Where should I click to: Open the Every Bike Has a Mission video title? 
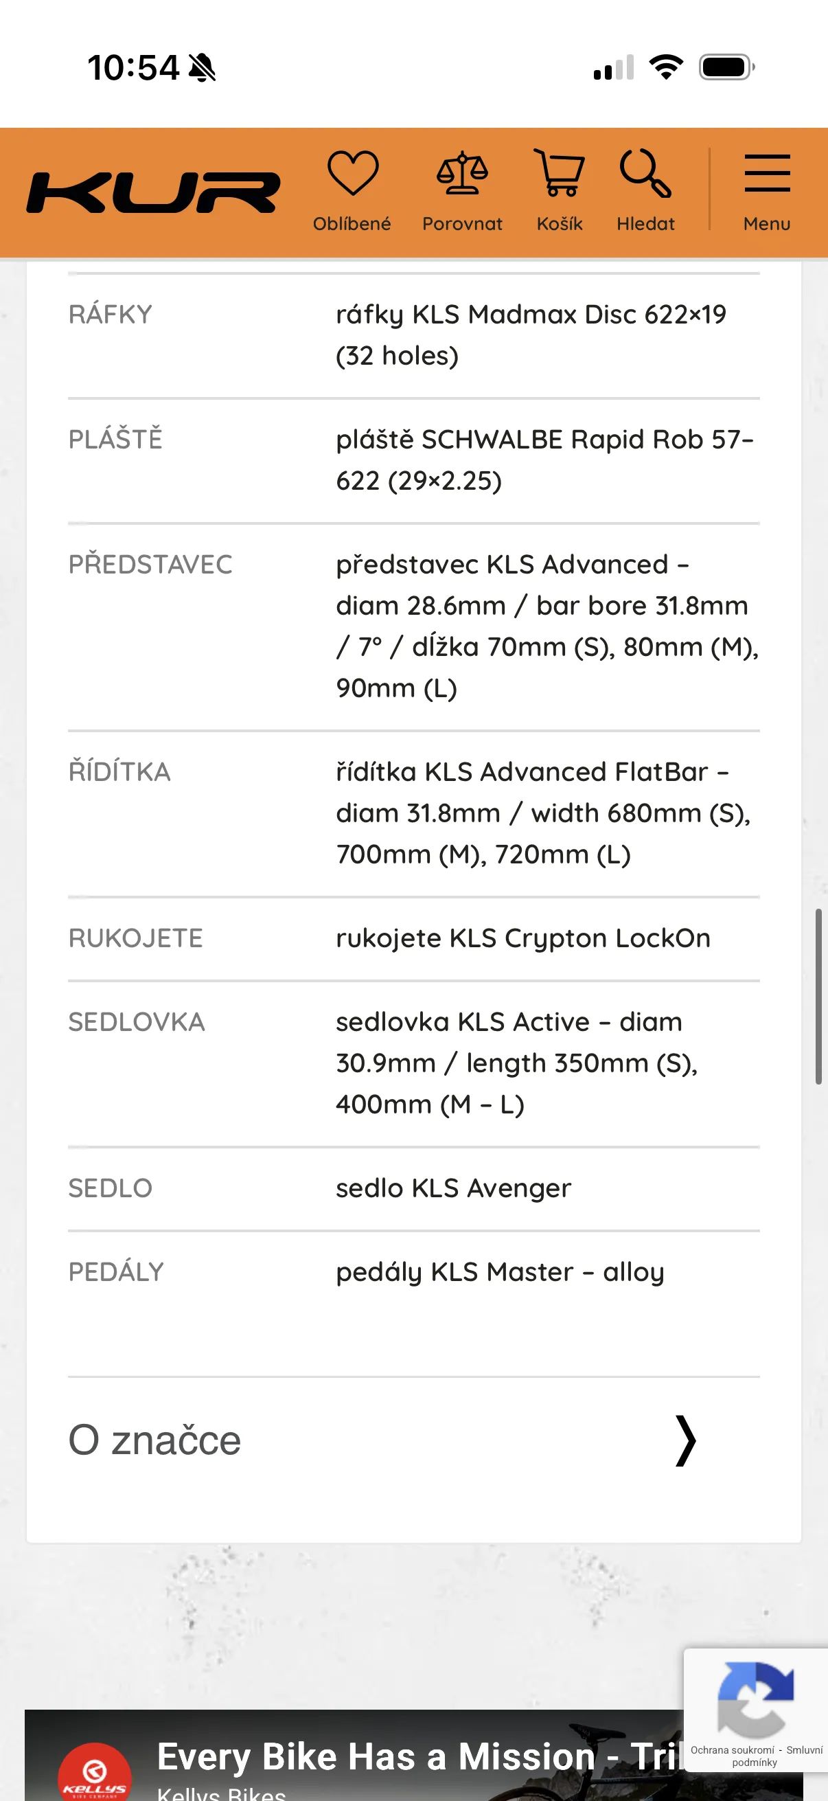point(419,1757)
